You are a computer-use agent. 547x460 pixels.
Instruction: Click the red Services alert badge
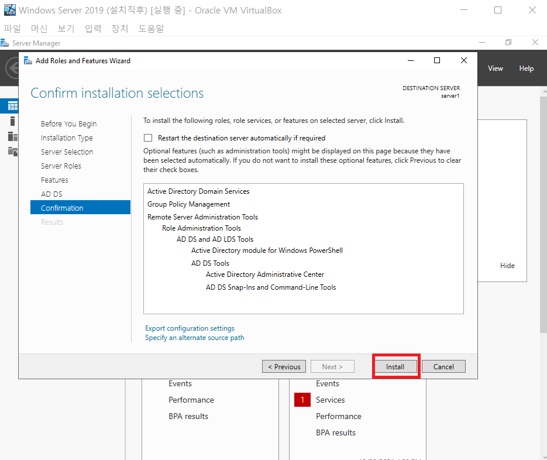tap(302, 400)
